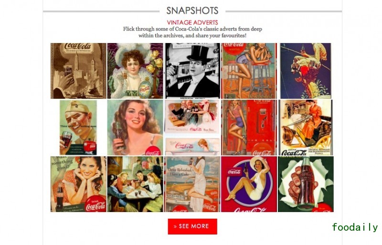View the two stacked vintage Coca-Cola cards

[x=192, y=128]
